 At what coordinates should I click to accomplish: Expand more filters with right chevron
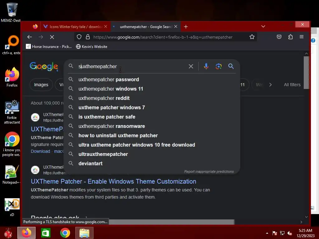point(270,85)
